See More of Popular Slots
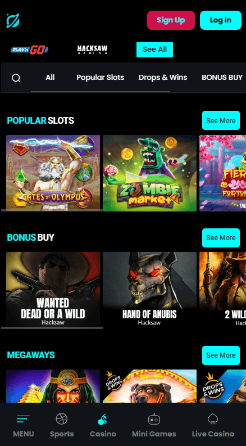This screenshot has height=446, width=246. (x=221, y=120)
